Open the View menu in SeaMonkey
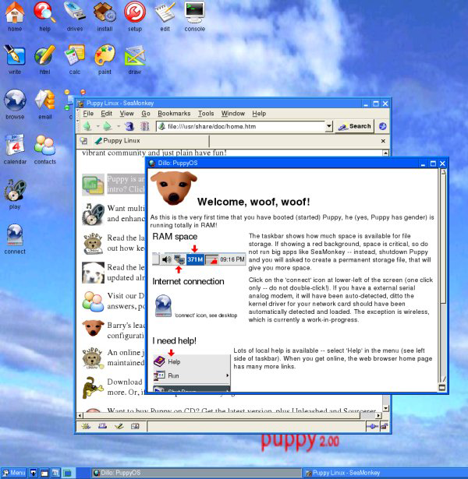This screenshot has width=468, height=479. pos(126,114)
